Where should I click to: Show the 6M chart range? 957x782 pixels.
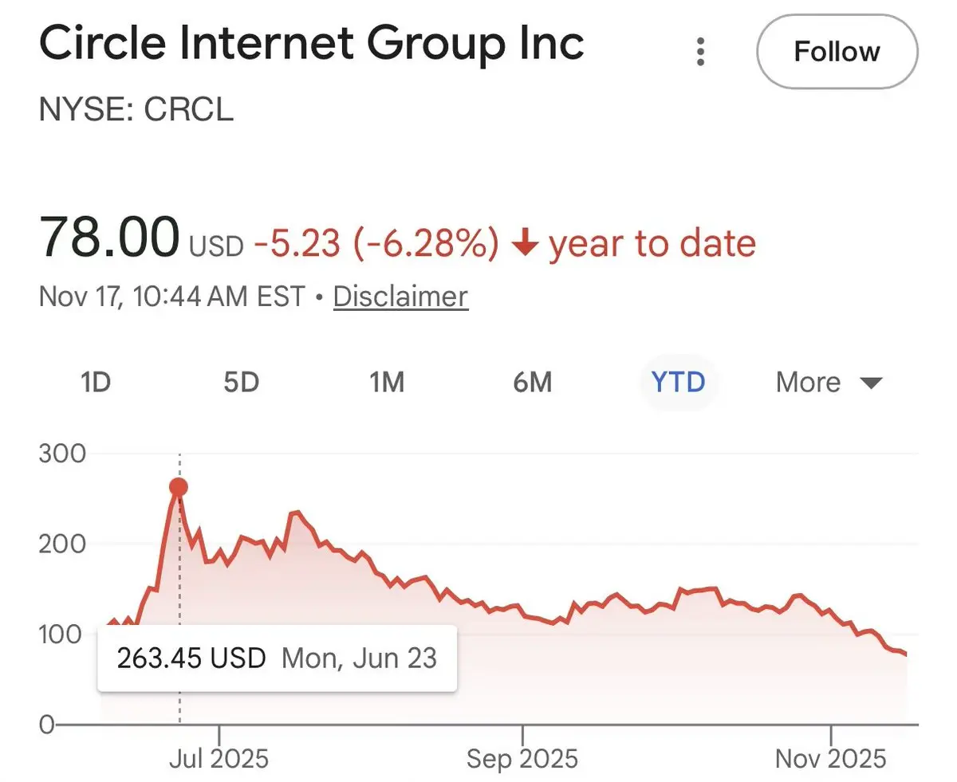533,383
